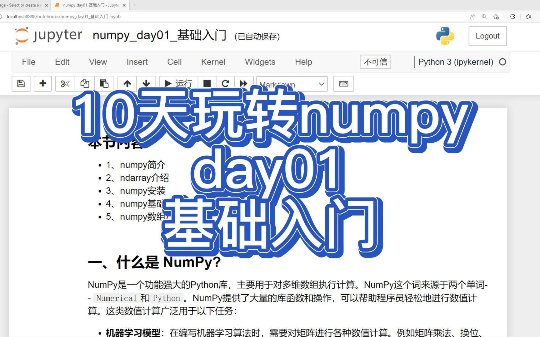This screenshot has width=540, height=337.
Task: Click the Python 3 (ipykernel) kernel name
Action: 456,62
